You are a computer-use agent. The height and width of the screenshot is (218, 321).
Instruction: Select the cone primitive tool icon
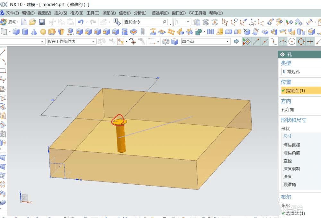34,32
